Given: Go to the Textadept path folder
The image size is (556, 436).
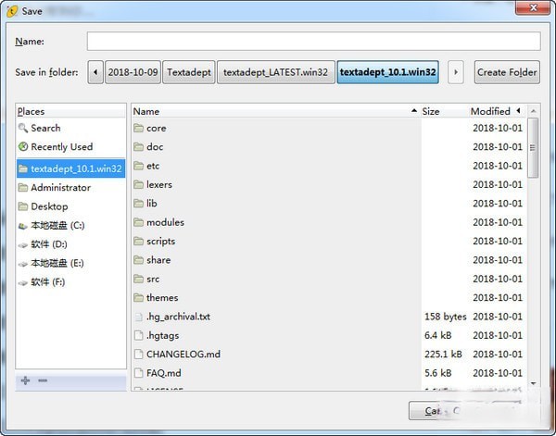Looking at the screenshot, I should coord(189,72).
